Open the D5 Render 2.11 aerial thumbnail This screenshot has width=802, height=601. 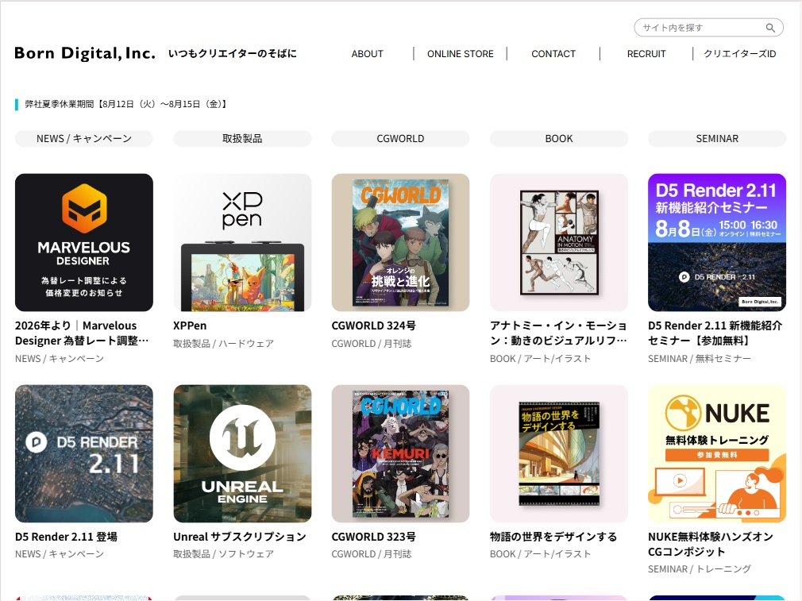tap(84, 453)
